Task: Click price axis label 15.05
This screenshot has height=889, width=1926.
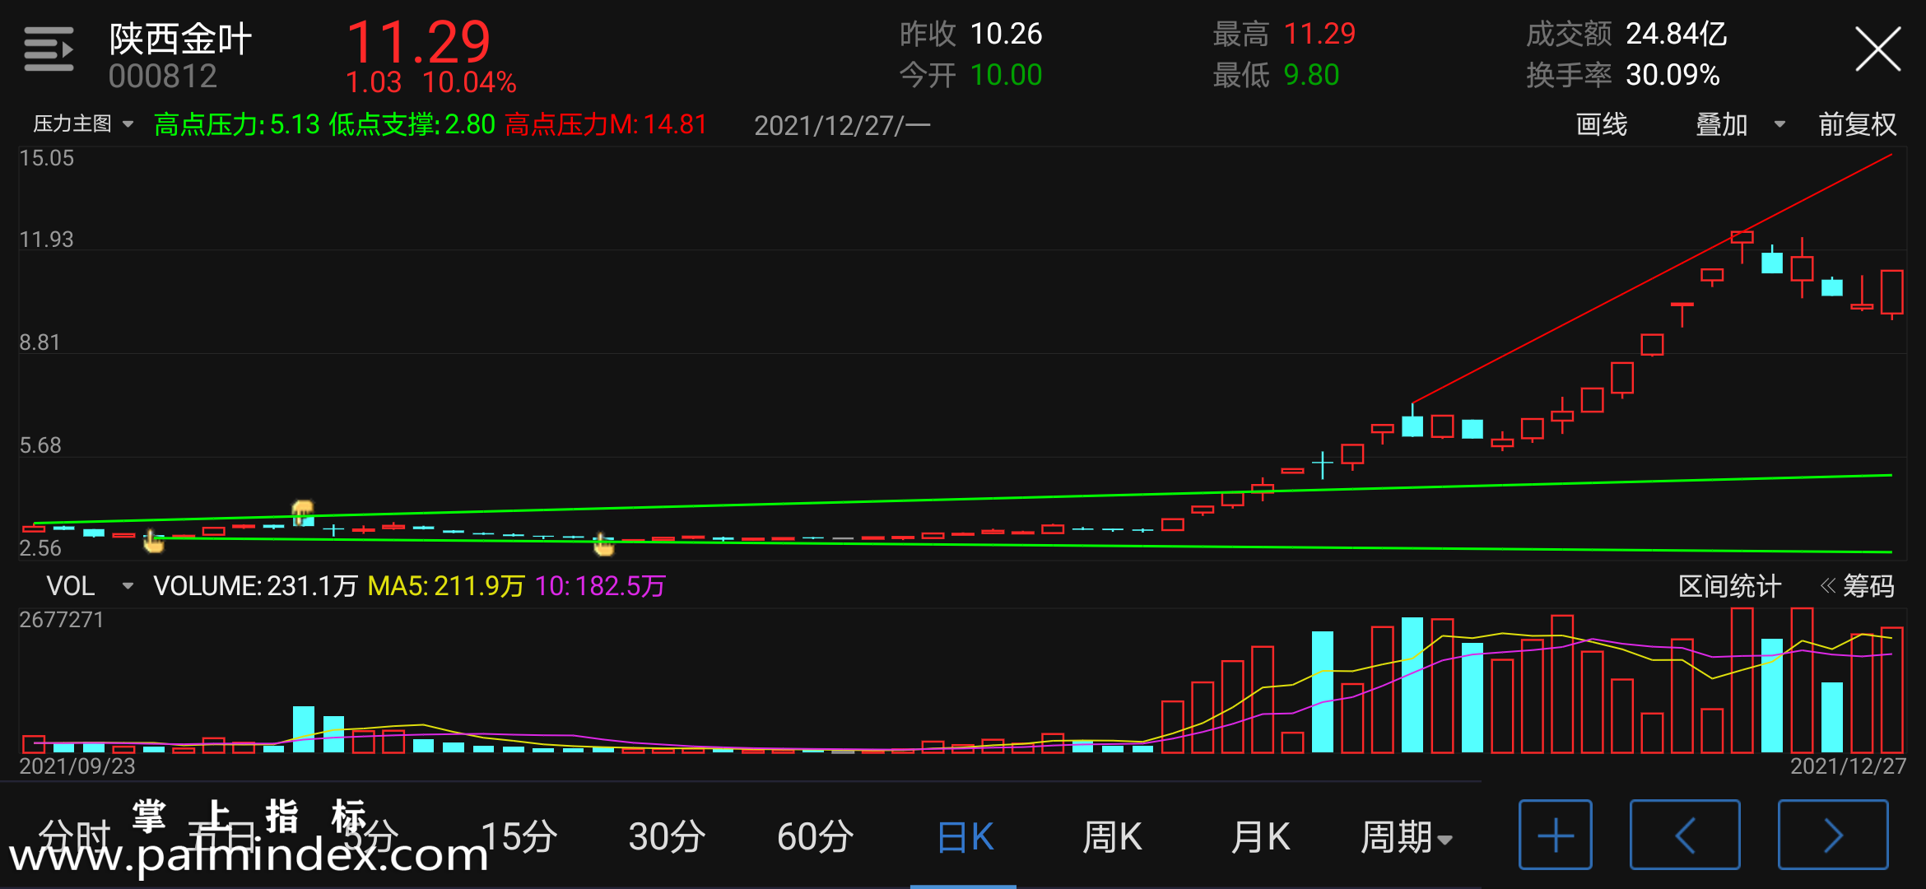Action: tap(47, 158)
